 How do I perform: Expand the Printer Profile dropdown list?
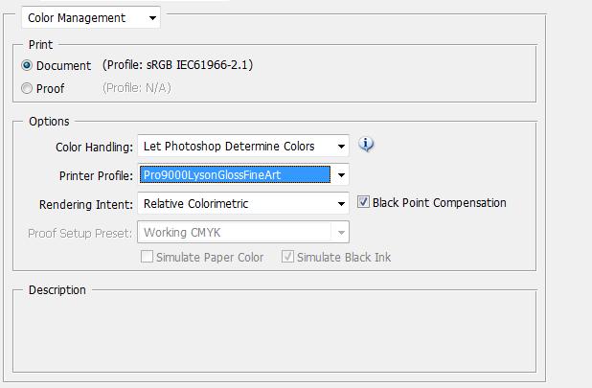[340, 175]
